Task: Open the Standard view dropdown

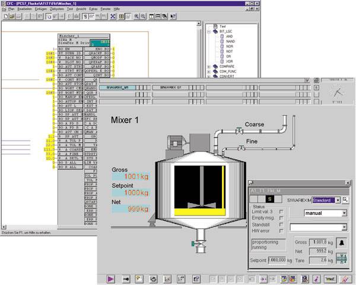Action: tap(338, 200)
